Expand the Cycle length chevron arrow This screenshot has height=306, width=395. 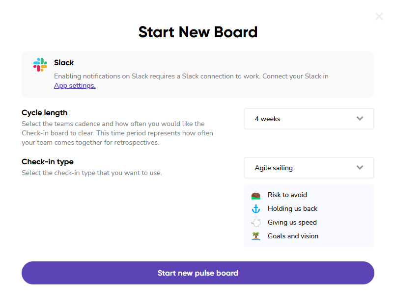(360, 119)
